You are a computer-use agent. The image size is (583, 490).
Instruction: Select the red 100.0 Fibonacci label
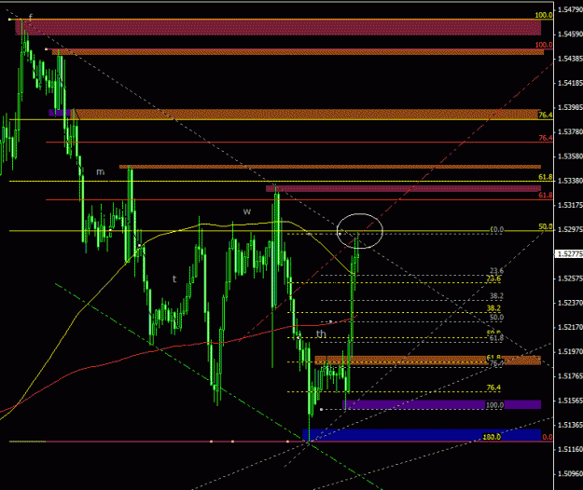point(544,45)
